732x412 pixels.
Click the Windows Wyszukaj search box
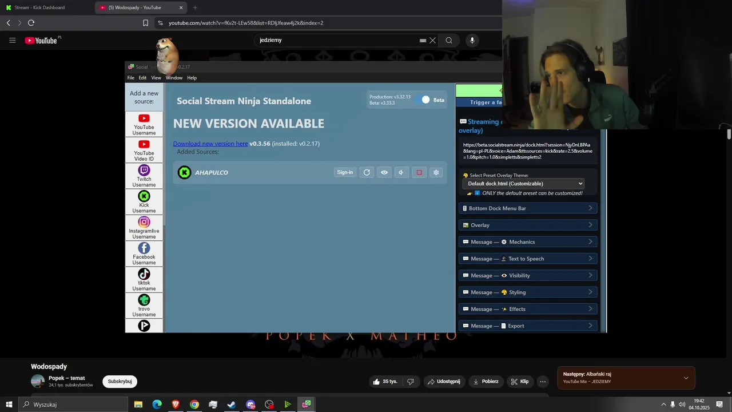pyautogui.click(x=73, y=405)
